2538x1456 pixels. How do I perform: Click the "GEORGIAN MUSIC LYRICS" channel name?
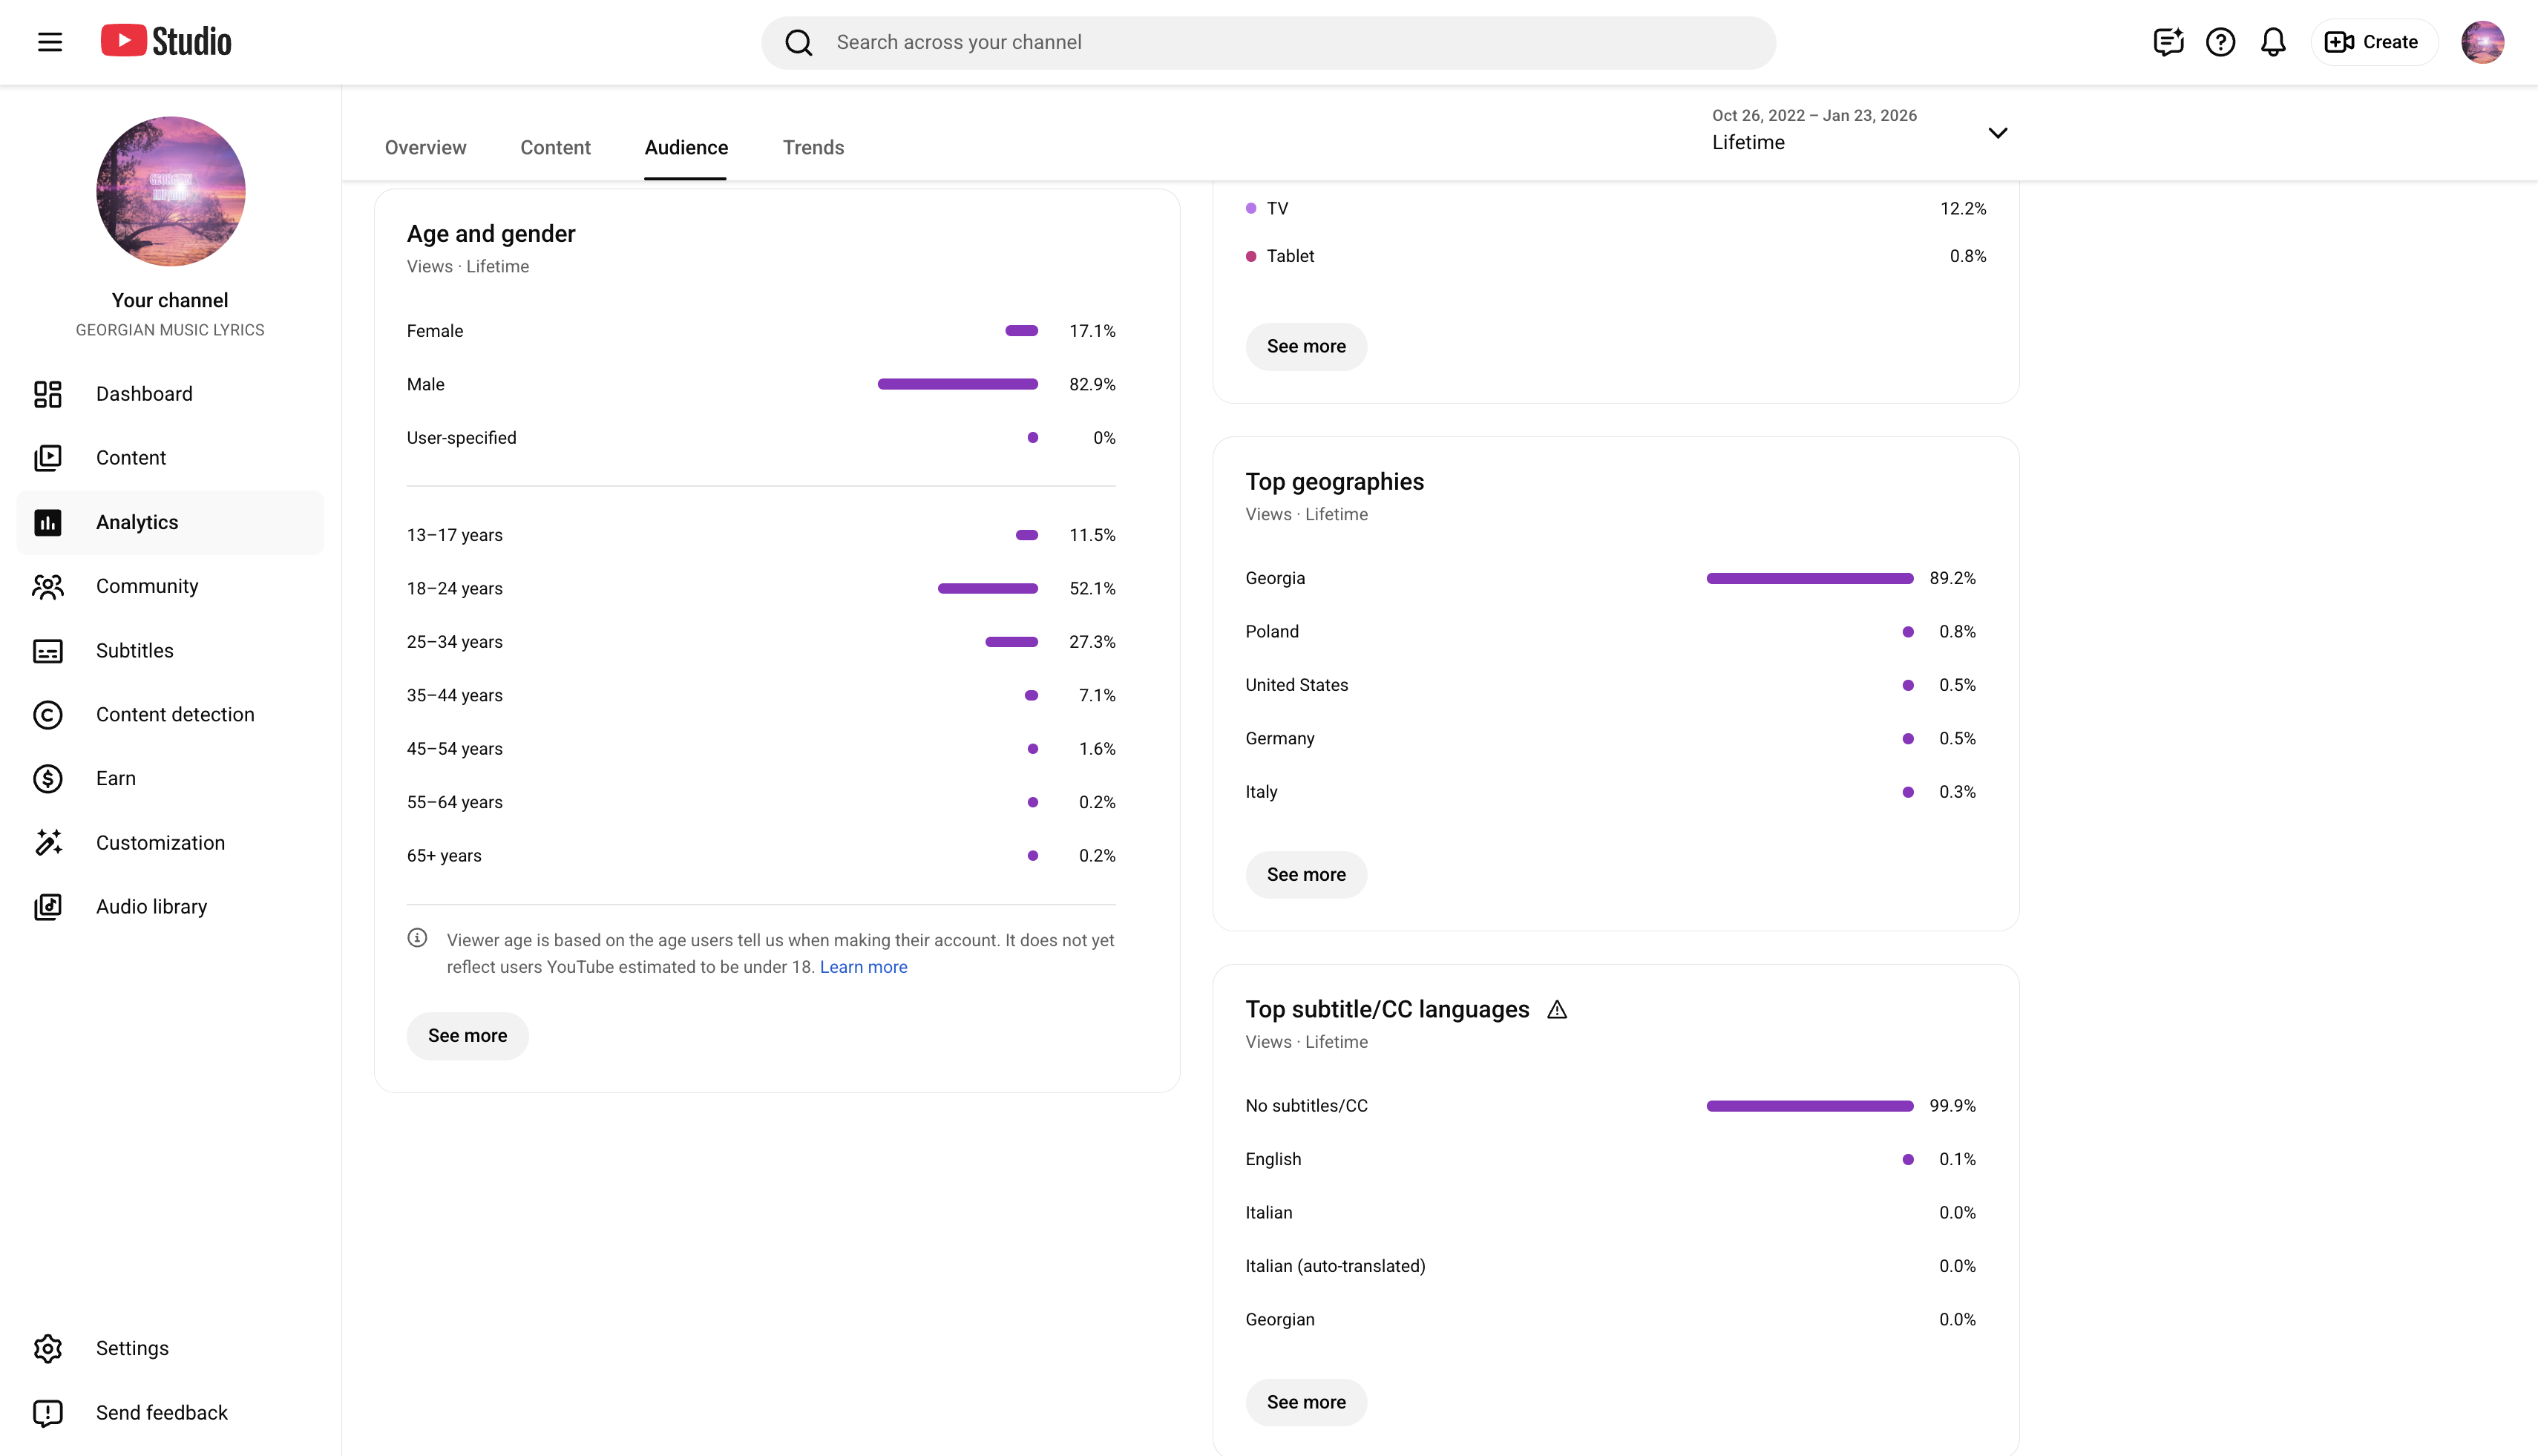point(170,330)
